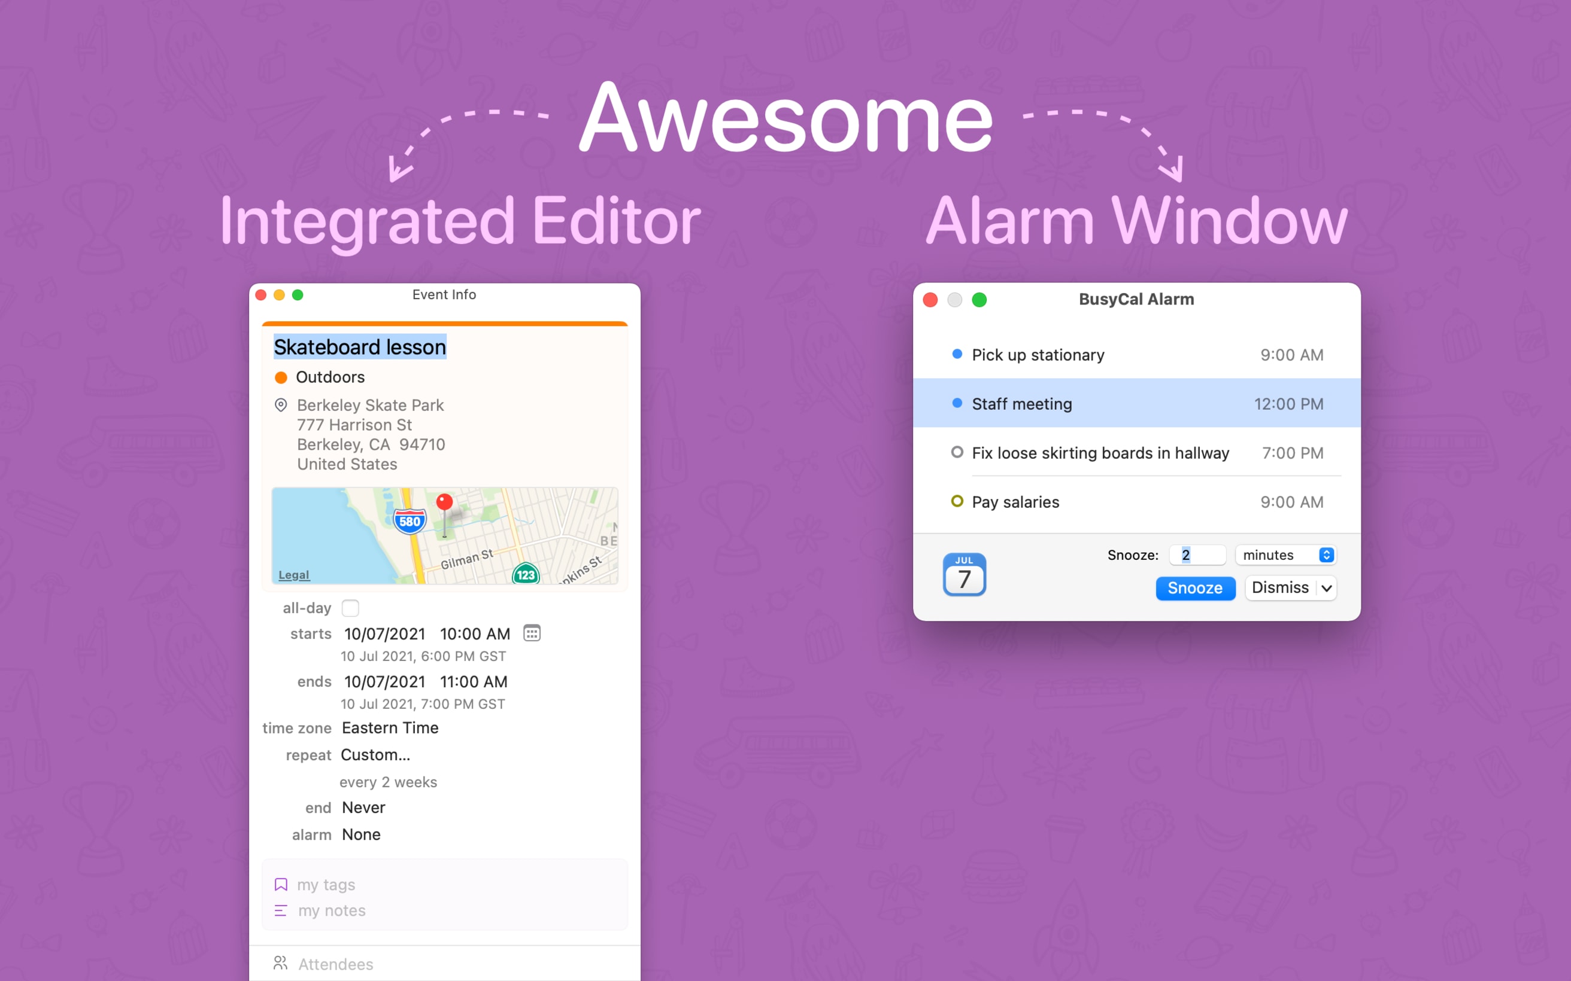The image size is (1571, 981).
Task: Select Pick up stationary alarm entry
Action: 1131,354
